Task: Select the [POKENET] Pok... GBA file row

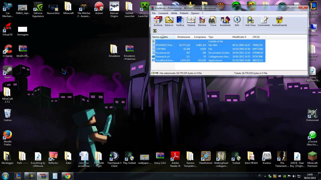Action: click(x=208, y=45)
